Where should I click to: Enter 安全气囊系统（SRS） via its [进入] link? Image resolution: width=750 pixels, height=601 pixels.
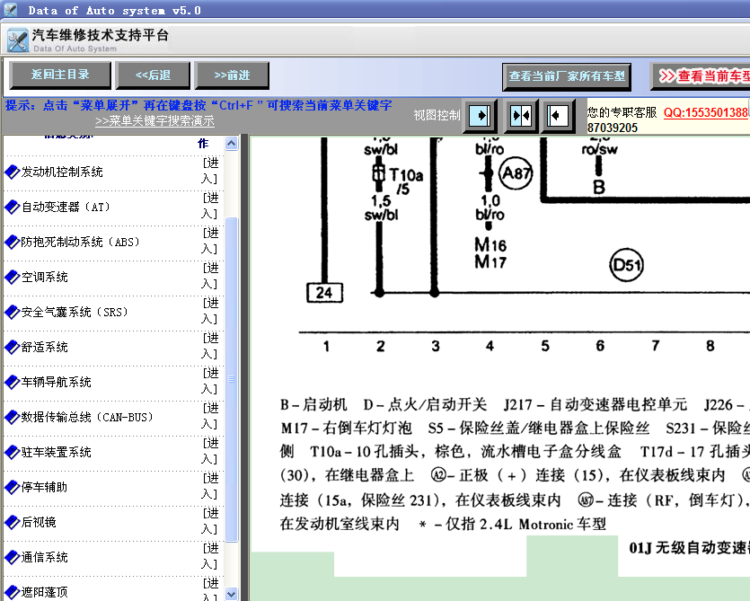pos(210,311)
